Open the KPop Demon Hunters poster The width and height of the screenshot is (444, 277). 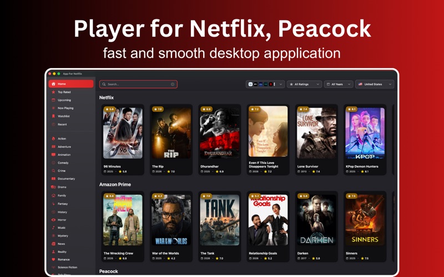[x=365, y=132]
